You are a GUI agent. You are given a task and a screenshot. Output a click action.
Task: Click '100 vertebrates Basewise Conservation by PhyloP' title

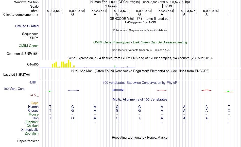(x=140, y=83)
